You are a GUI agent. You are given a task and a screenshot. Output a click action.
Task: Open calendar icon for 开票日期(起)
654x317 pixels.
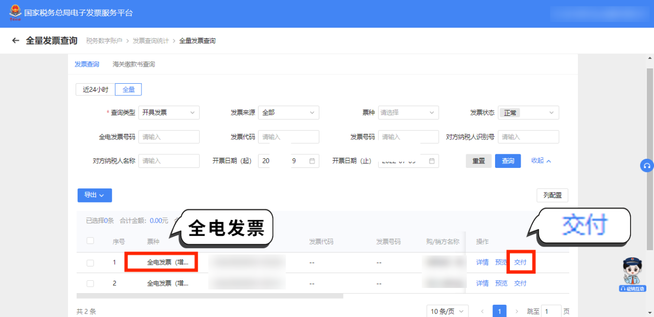312,161
